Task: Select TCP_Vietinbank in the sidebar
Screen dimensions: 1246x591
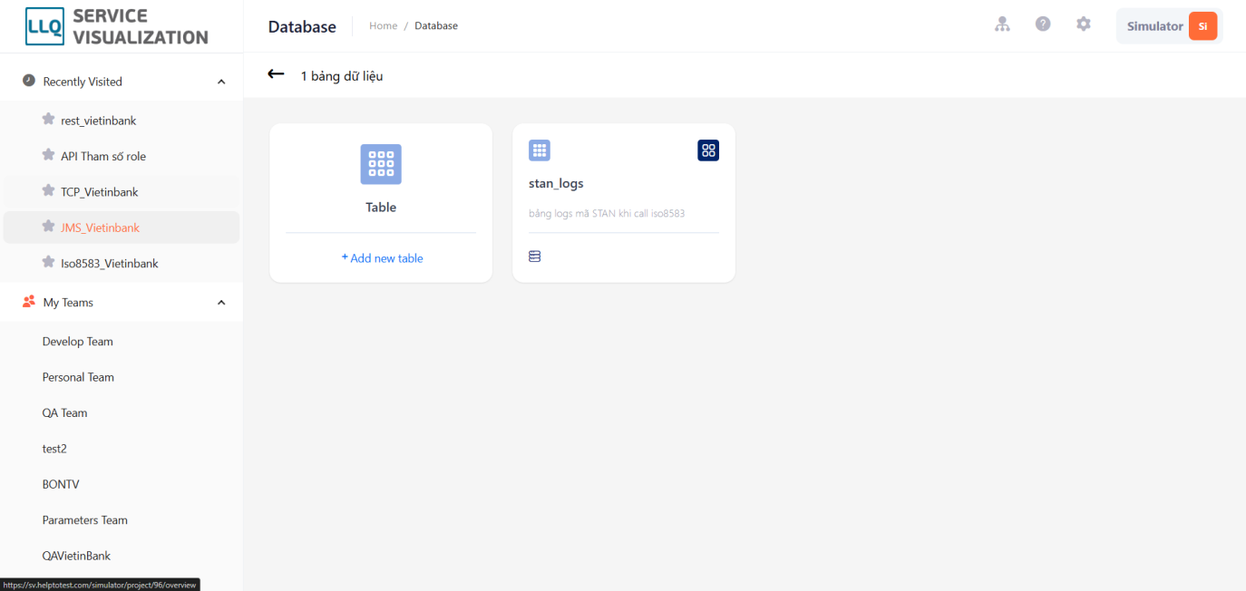Action: point(100,192)
